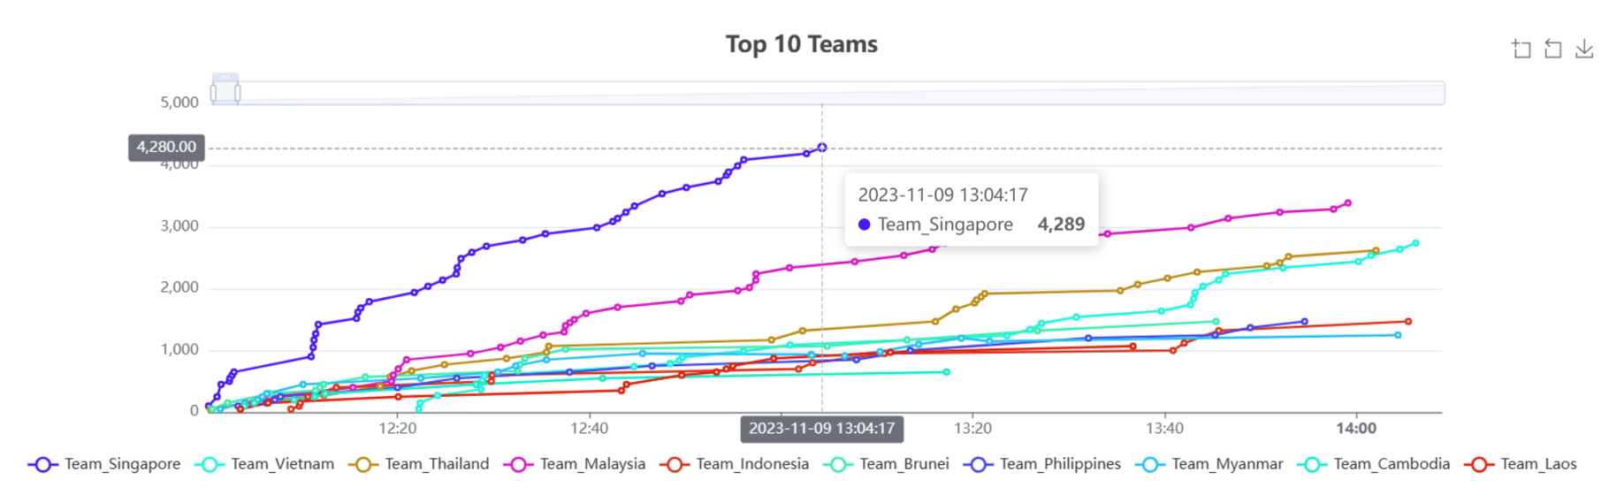Toggle Team_Singapore series in legend
Screen dimensions: 1609x503
[104, 464]
